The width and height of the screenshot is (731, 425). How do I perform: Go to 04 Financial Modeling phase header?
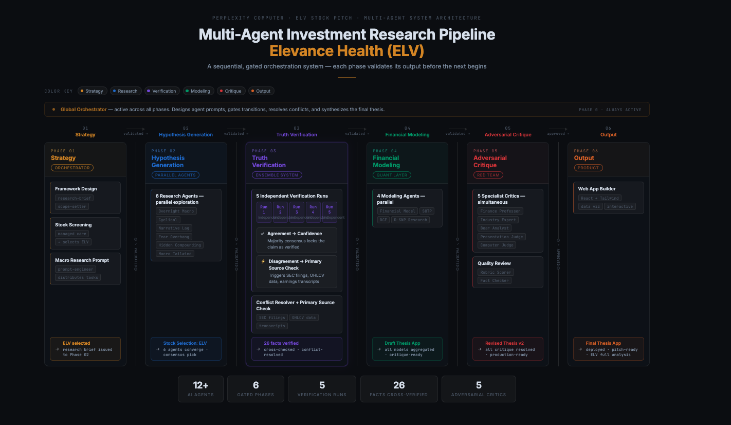tap(407, 131)
